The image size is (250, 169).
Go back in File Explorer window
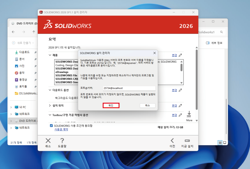[13, 32]
